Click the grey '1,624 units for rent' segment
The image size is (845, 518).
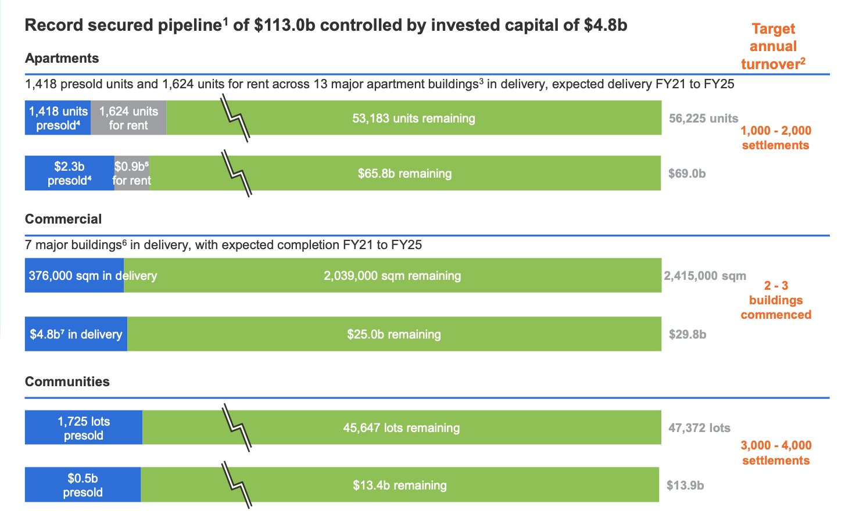[x=128, y=118]
